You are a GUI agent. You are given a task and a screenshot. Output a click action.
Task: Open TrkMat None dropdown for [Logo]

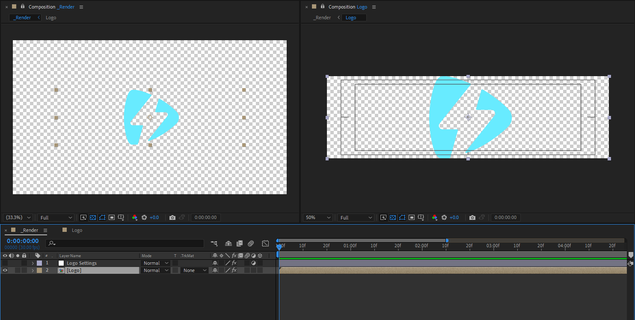195,270
